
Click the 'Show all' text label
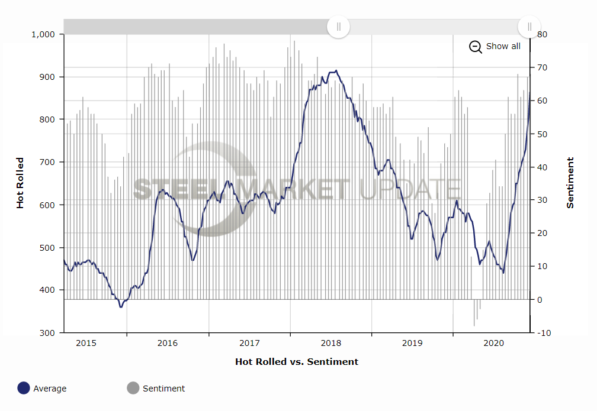503,46
